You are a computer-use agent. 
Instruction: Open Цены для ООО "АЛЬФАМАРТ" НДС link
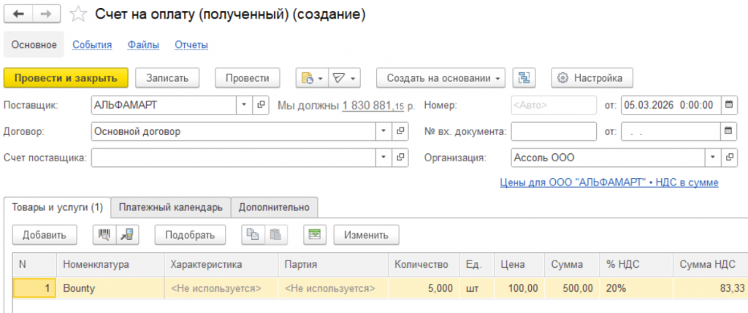[x=609, y=182]
